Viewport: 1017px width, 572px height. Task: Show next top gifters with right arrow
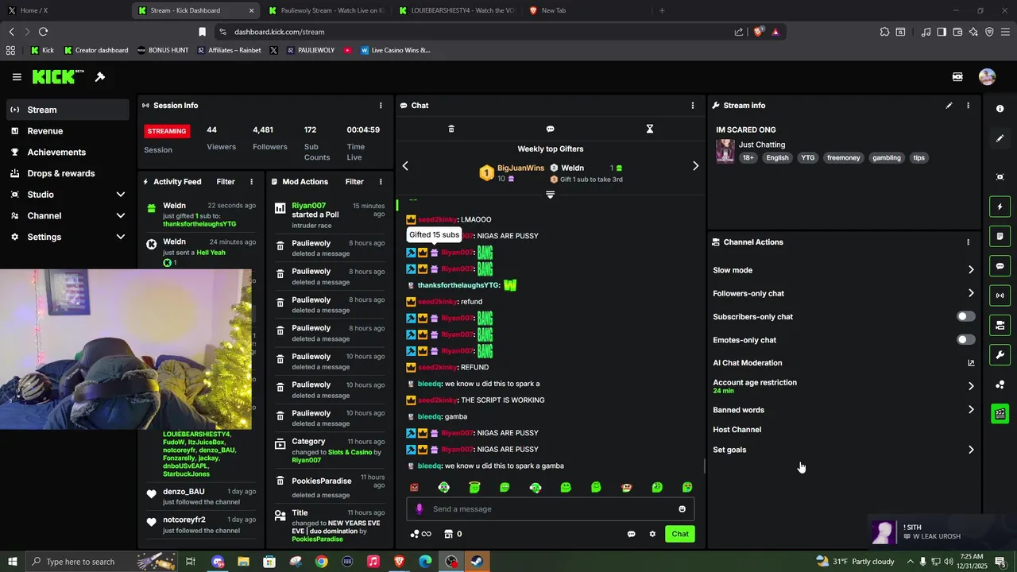tap(695, 166)
